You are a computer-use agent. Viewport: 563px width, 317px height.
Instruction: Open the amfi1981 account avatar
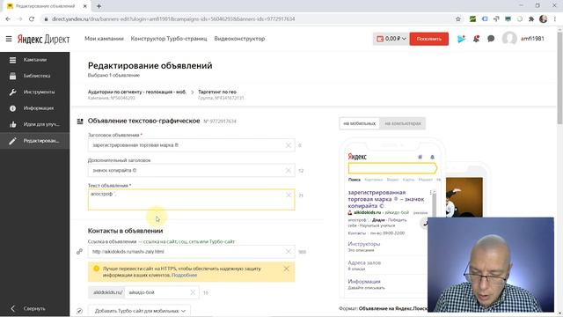tap(509, 39)
